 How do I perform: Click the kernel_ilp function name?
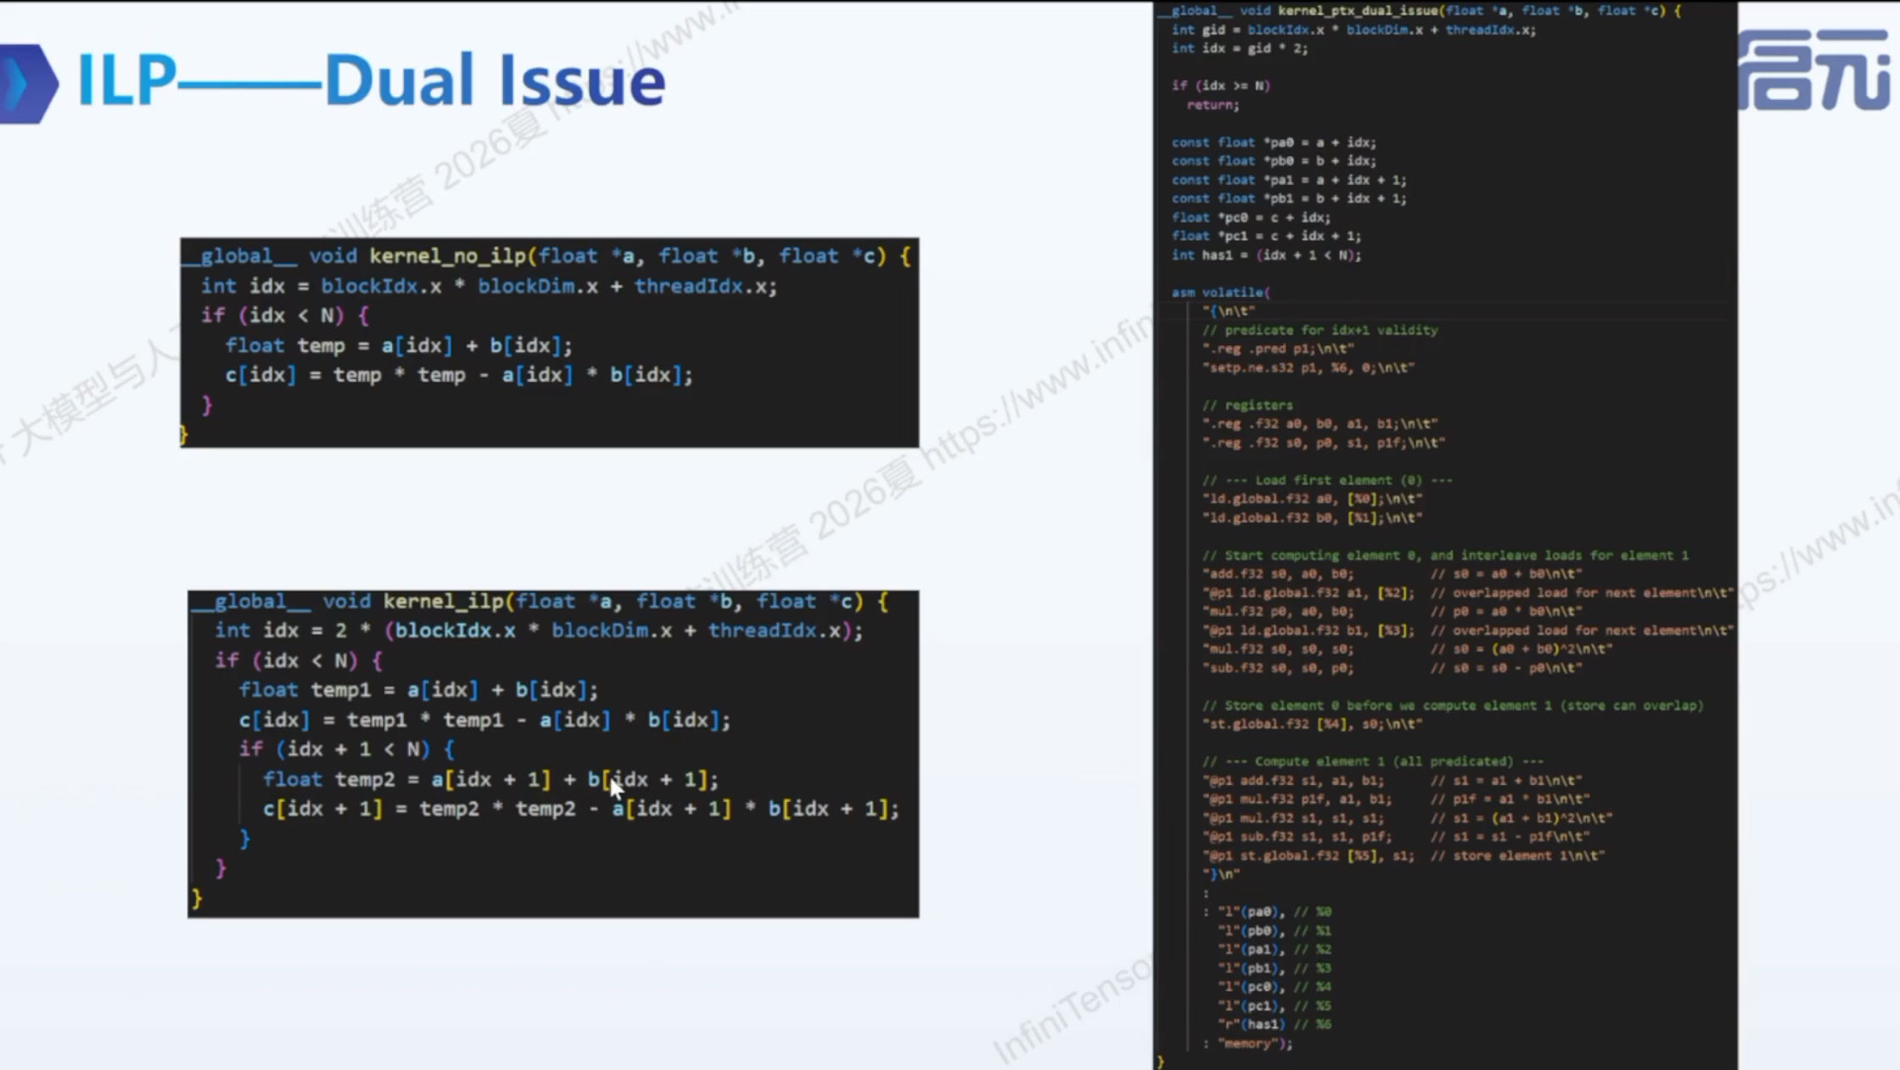pyautogui.click(x=443, y=601)
